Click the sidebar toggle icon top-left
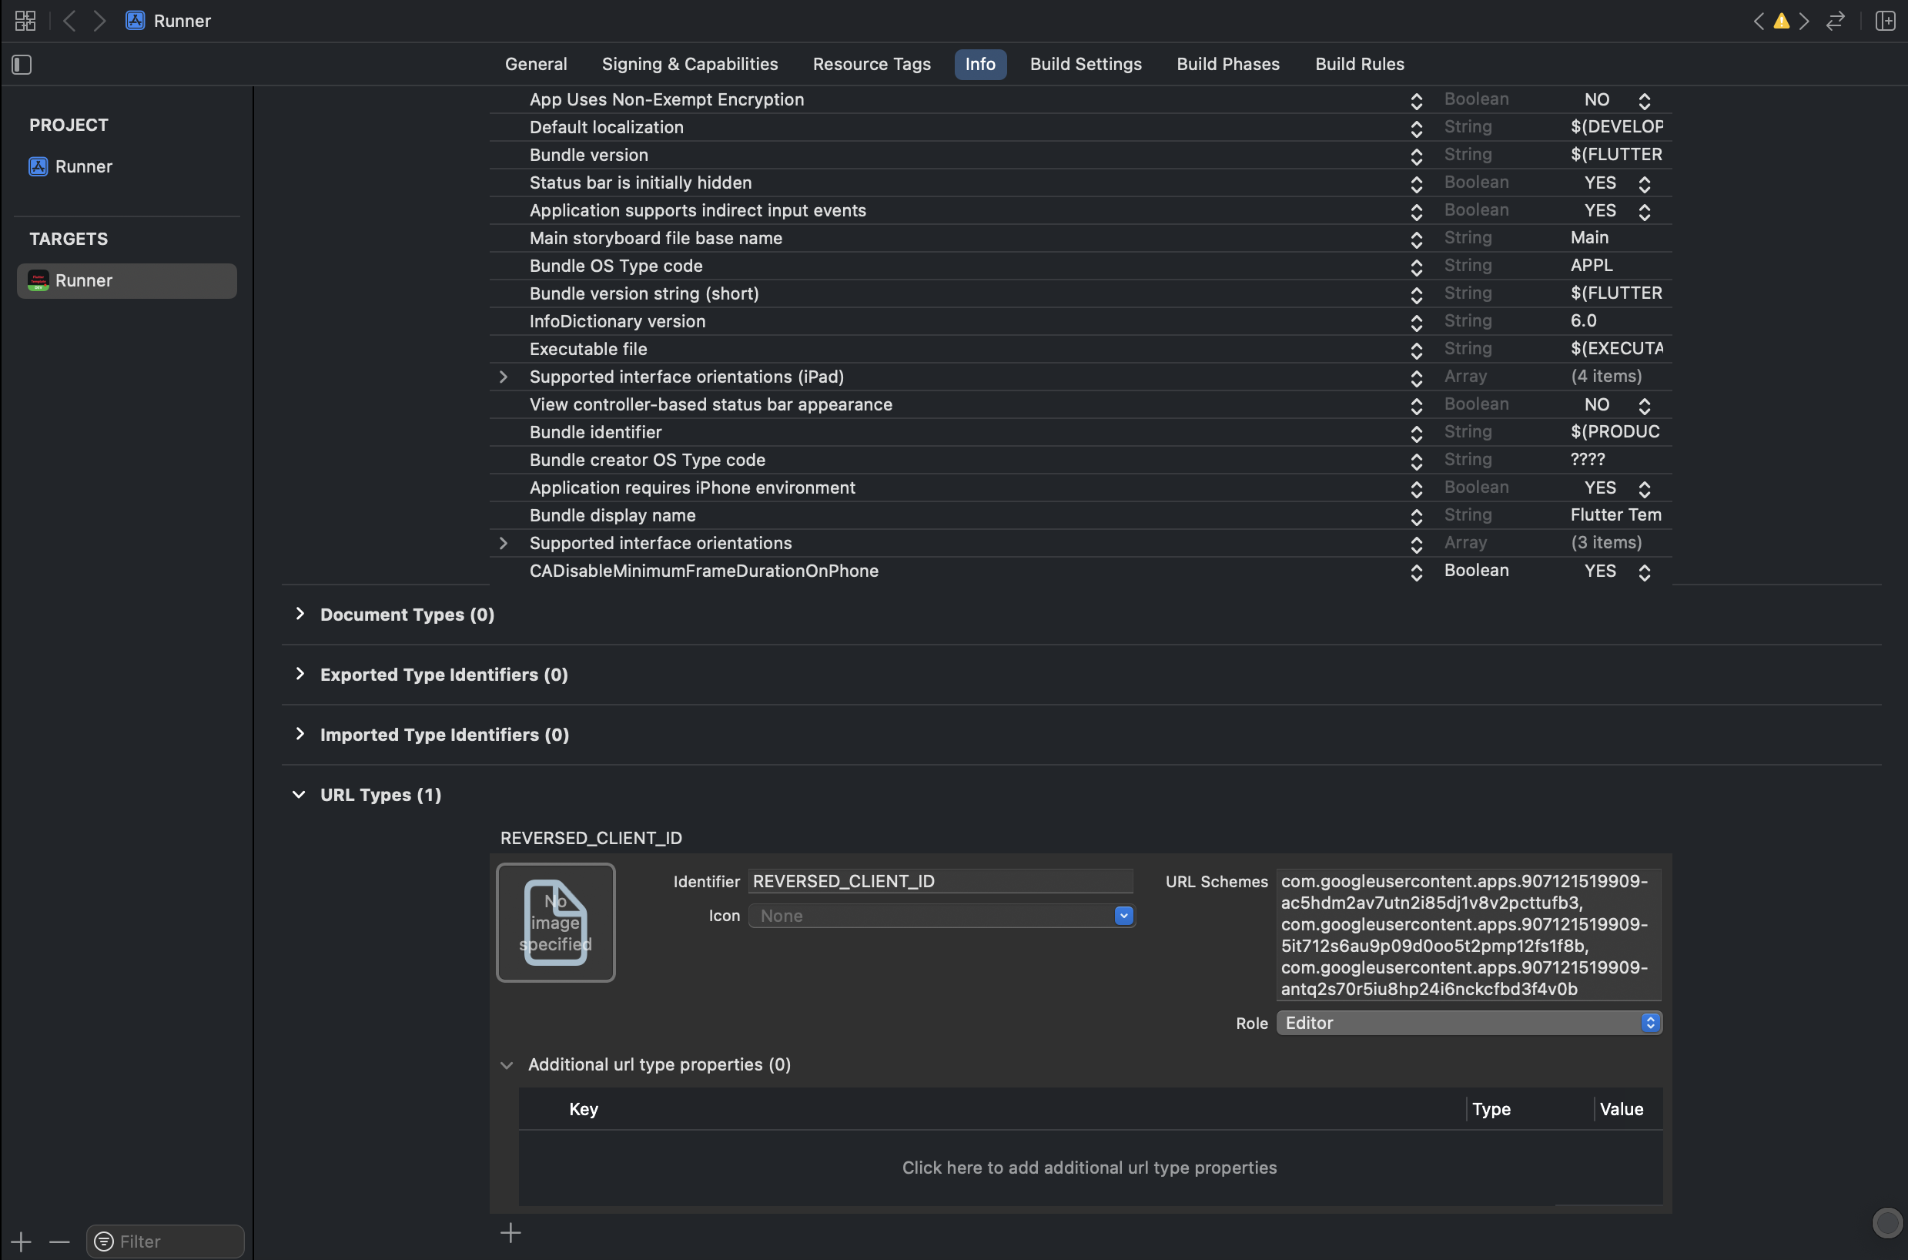This screenshot has height=1260, width=1908. [21, 63]
